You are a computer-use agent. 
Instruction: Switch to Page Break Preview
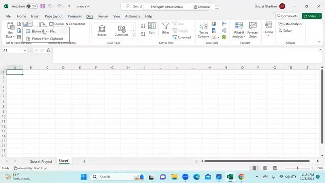pyautogui.click(x=275, y=168)
